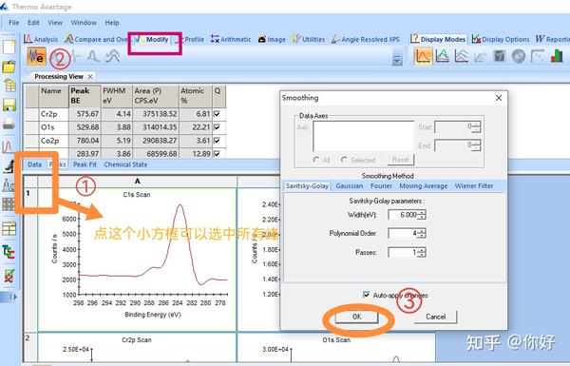Screen dimensions: 570x366
Task: Uncheck the O1s row Q checkbox
Action: 217,127
